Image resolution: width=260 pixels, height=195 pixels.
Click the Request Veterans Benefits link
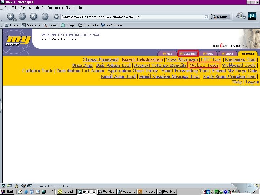coord(160,65)
